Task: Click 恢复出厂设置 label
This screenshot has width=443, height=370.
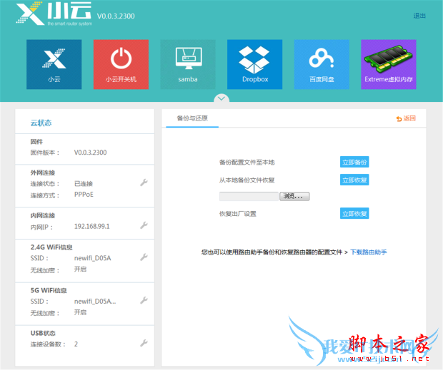Action: 238,214
